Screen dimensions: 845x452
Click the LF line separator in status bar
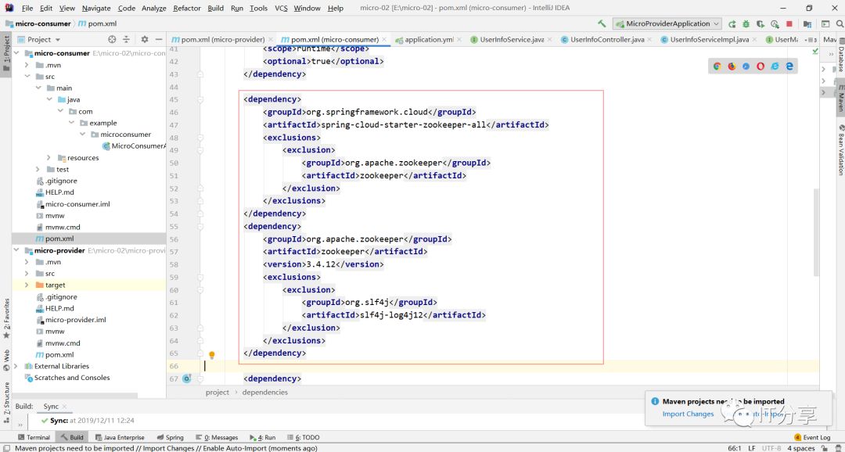pos(750,448)
